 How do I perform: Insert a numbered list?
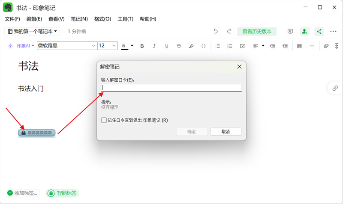click(230, 46)
